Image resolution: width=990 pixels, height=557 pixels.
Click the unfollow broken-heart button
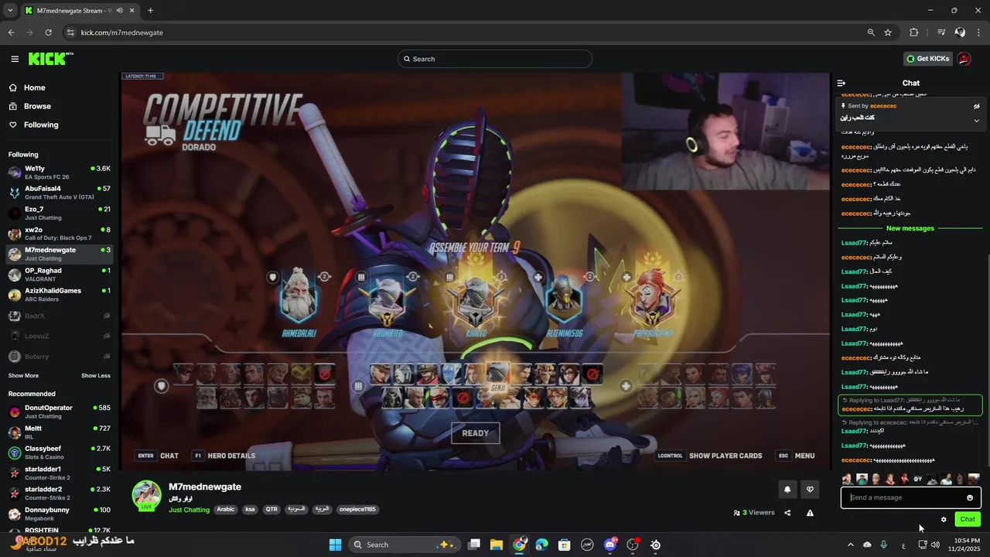click(x=810, y=489)
